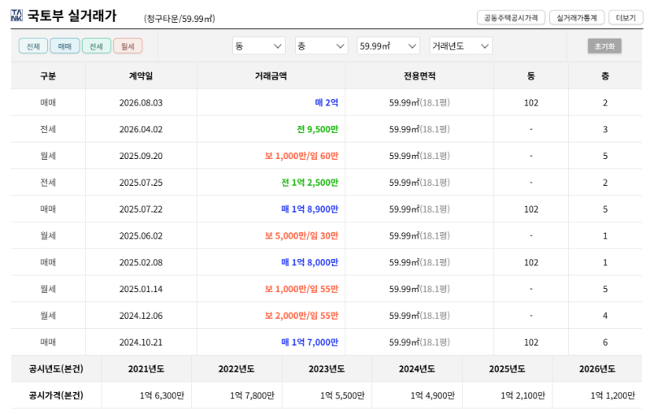Click the 전용면적 column header

[x=419, y=75]
